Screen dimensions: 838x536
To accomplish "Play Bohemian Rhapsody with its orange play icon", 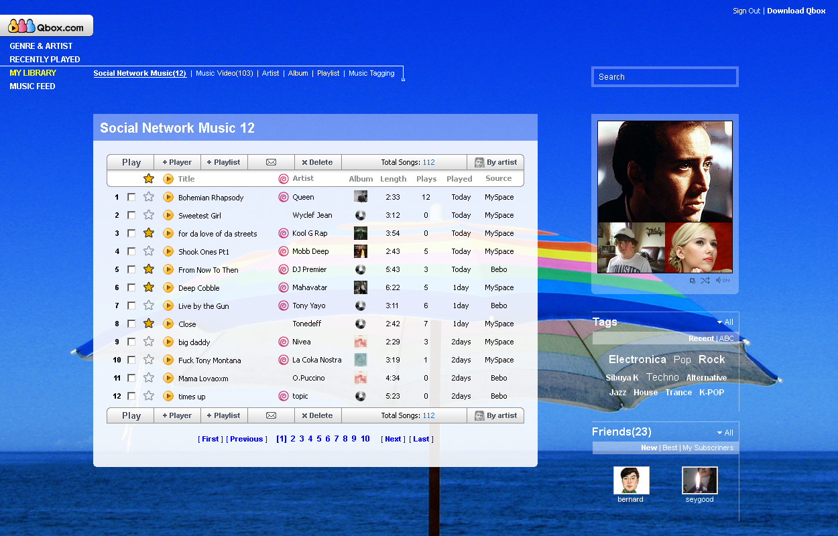I will click(168, 197).
